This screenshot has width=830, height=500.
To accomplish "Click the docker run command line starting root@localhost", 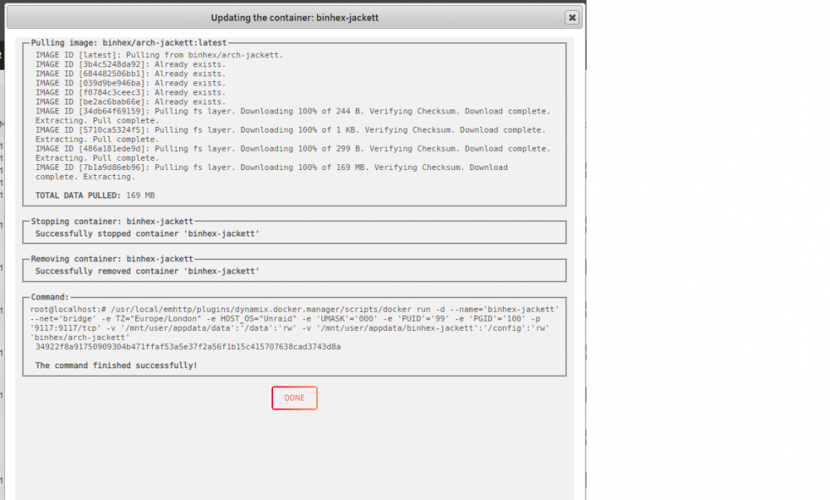I will [x=295, y=323].
